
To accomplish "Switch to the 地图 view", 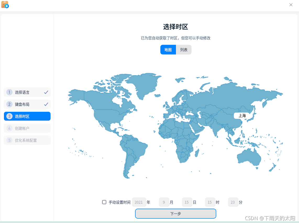I will (x=168, y=50).
